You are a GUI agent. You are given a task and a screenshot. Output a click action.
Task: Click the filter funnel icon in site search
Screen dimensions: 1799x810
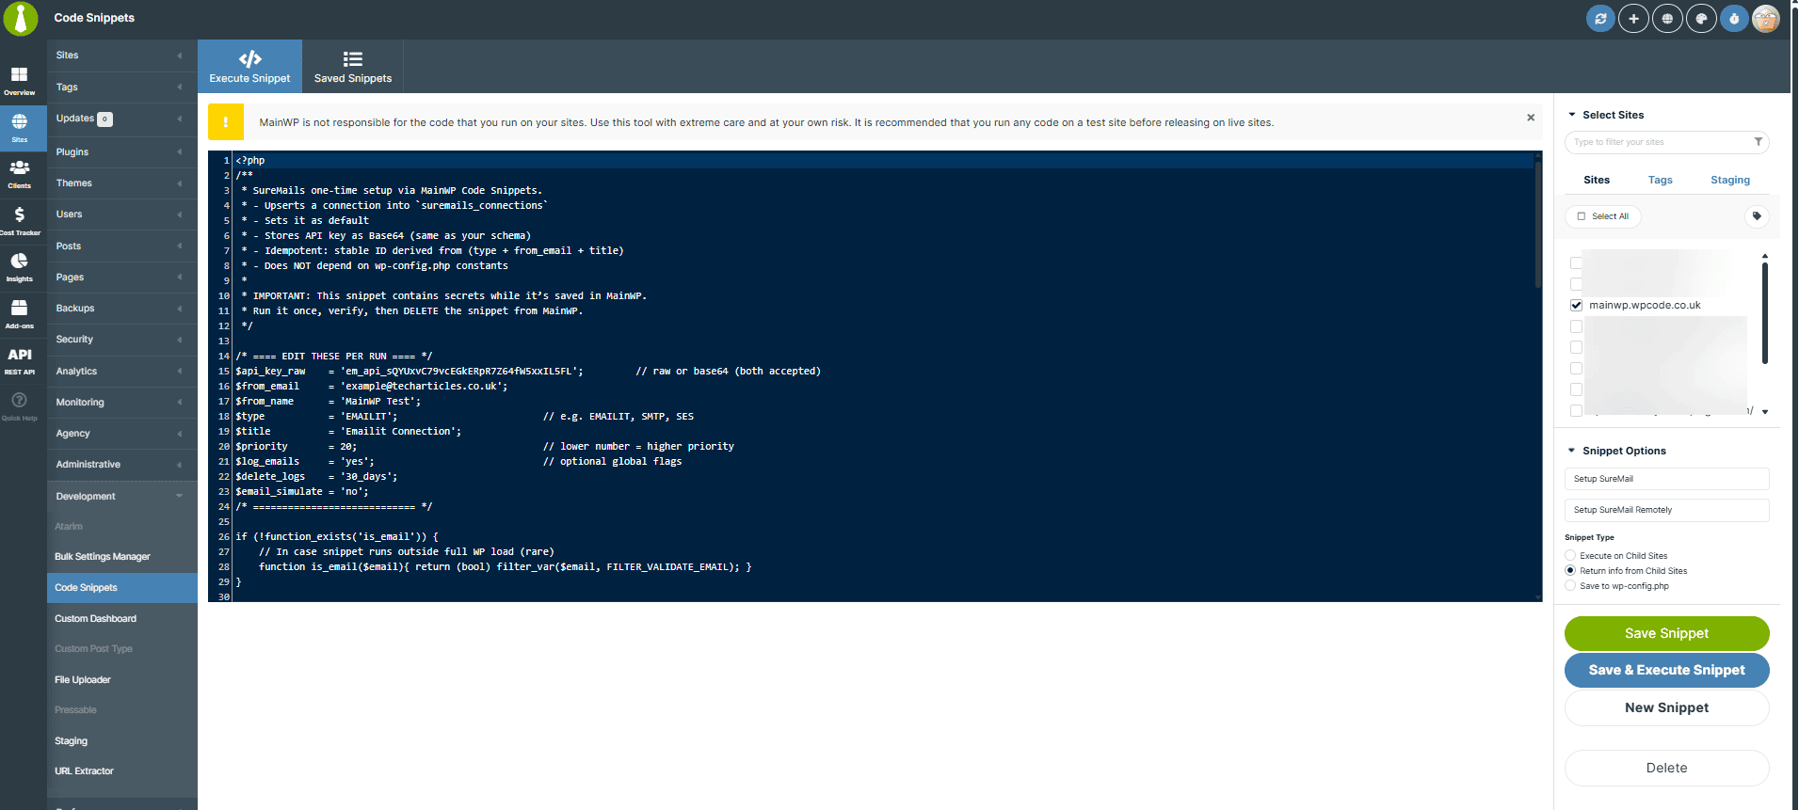tap(1758, 142)
